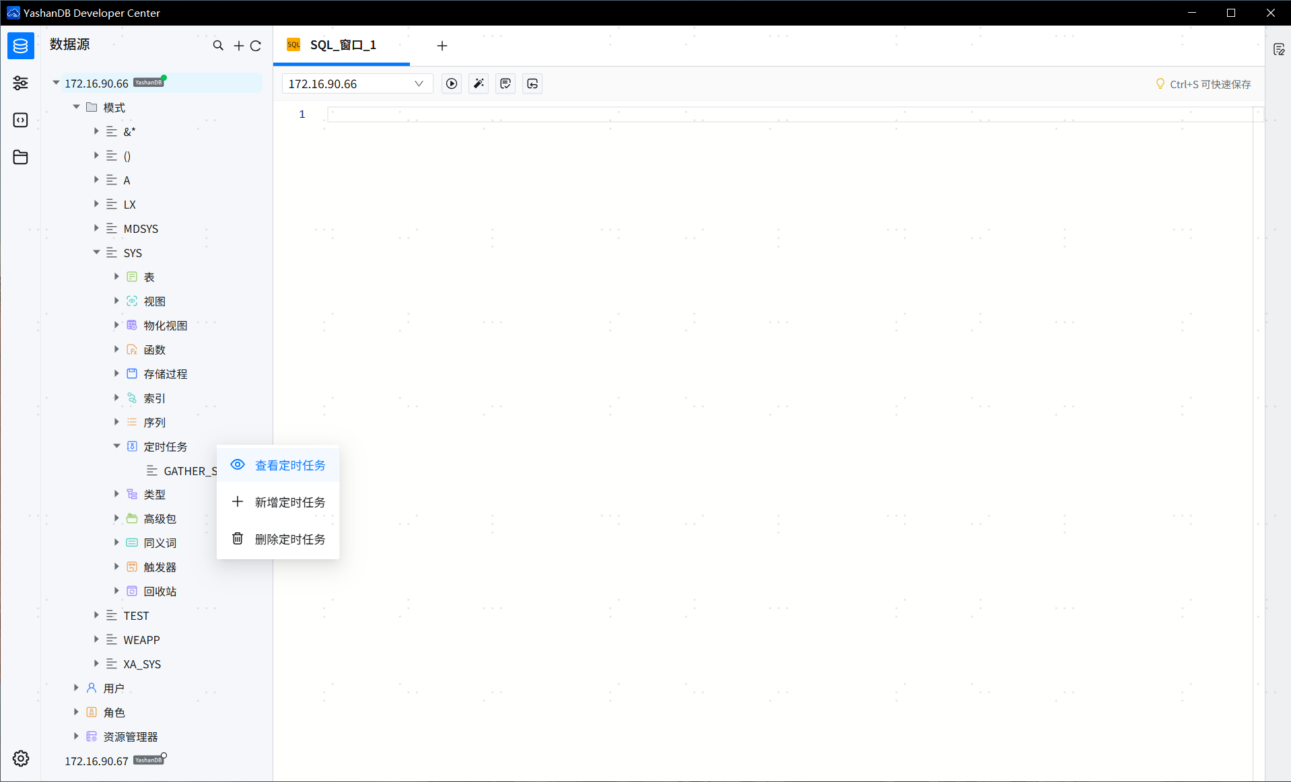Expand the 表 node under SYS
1291x782 pixels.
pyautogui.click(x=116, y=277)
